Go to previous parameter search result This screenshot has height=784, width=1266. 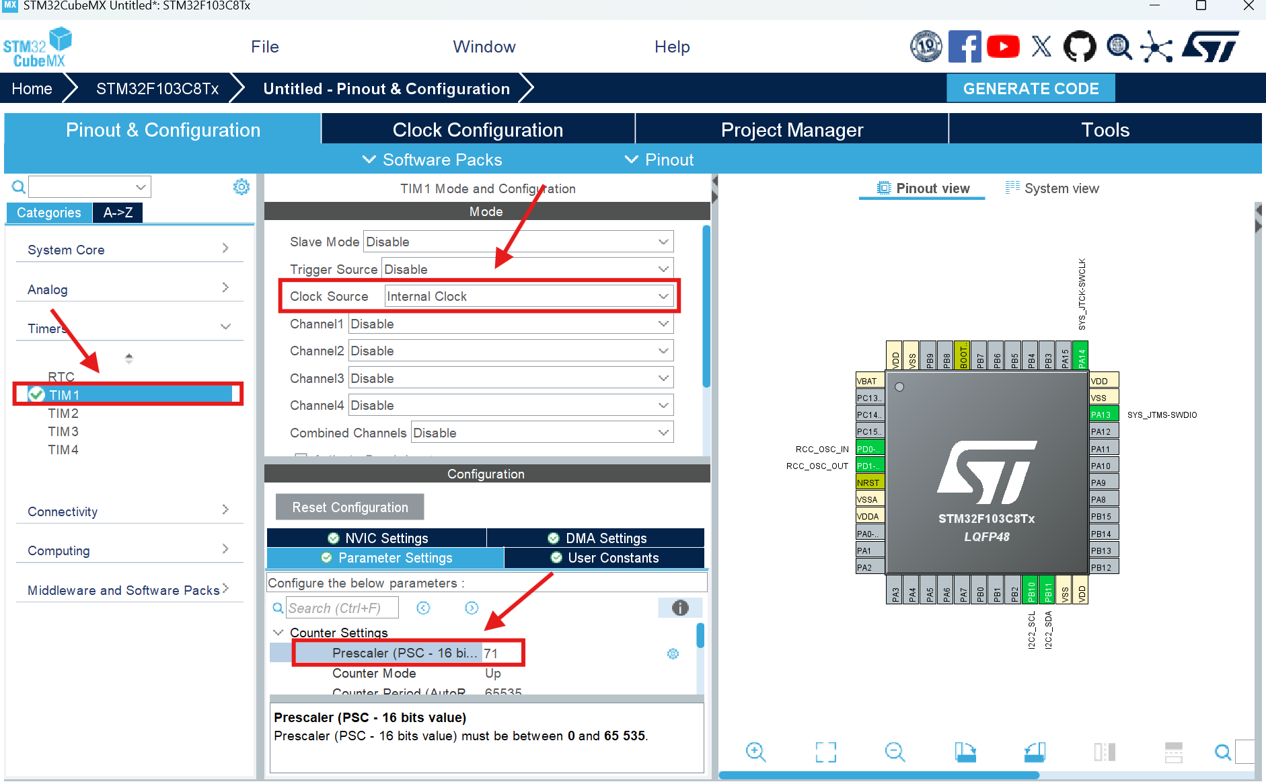[x=423, y=608]
